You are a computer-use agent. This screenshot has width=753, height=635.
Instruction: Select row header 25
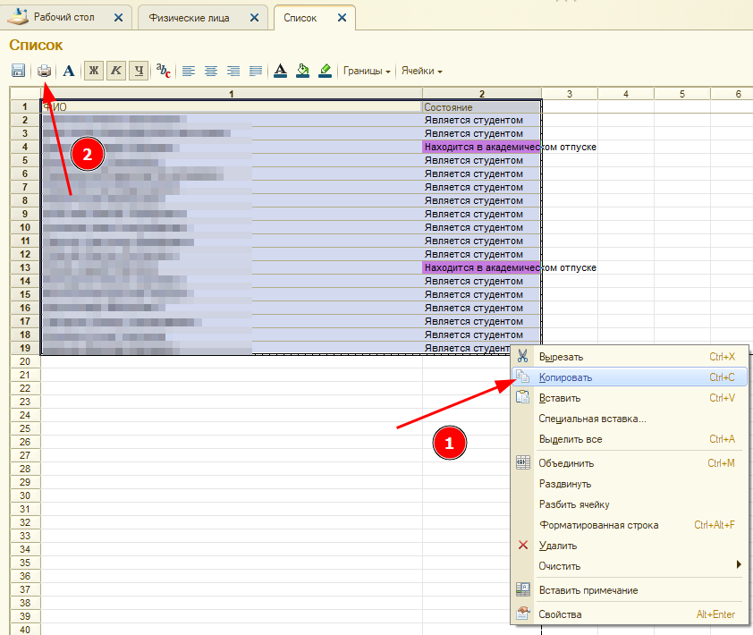(25, 428)
